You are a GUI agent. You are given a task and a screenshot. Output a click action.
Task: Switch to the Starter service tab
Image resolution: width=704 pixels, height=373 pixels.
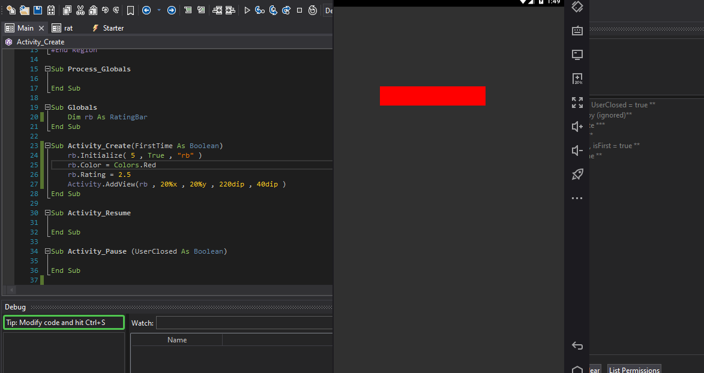[108, 28]
